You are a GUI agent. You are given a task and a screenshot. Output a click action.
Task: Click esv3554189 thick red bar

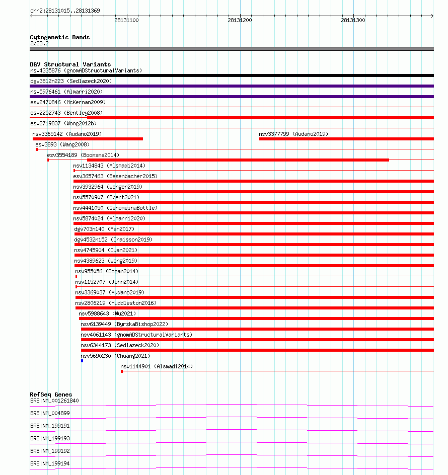(238, 160)
